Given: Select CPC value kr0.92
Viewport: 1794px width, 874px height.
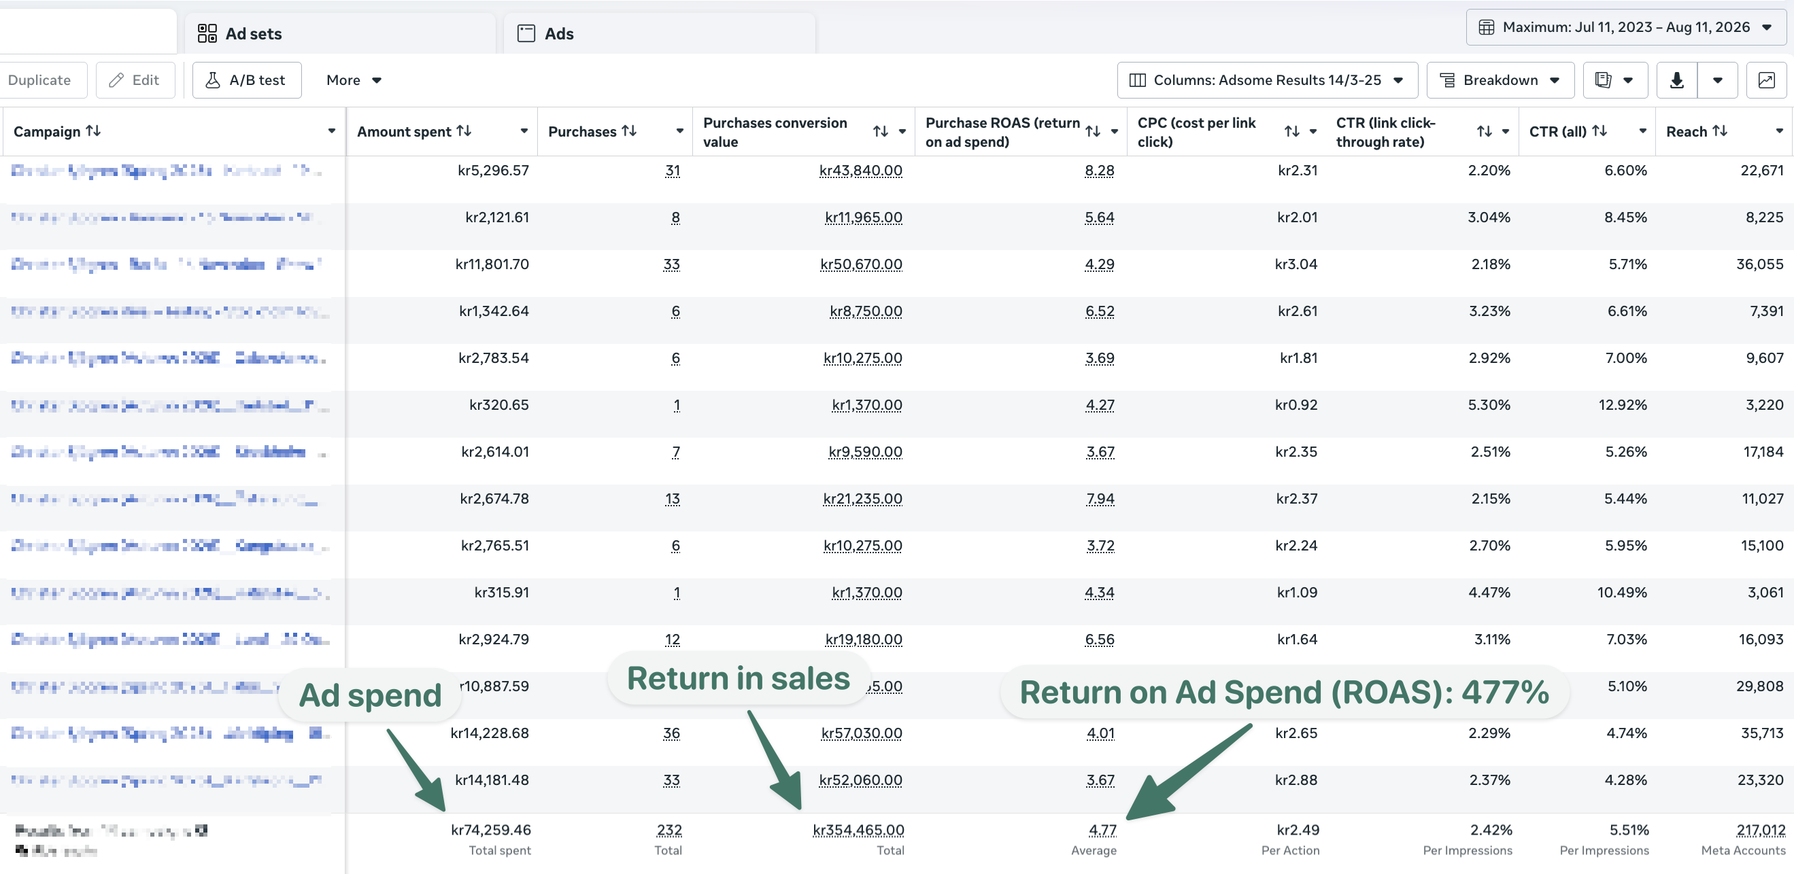Looking at the screenshot, I should [1296, 405].
